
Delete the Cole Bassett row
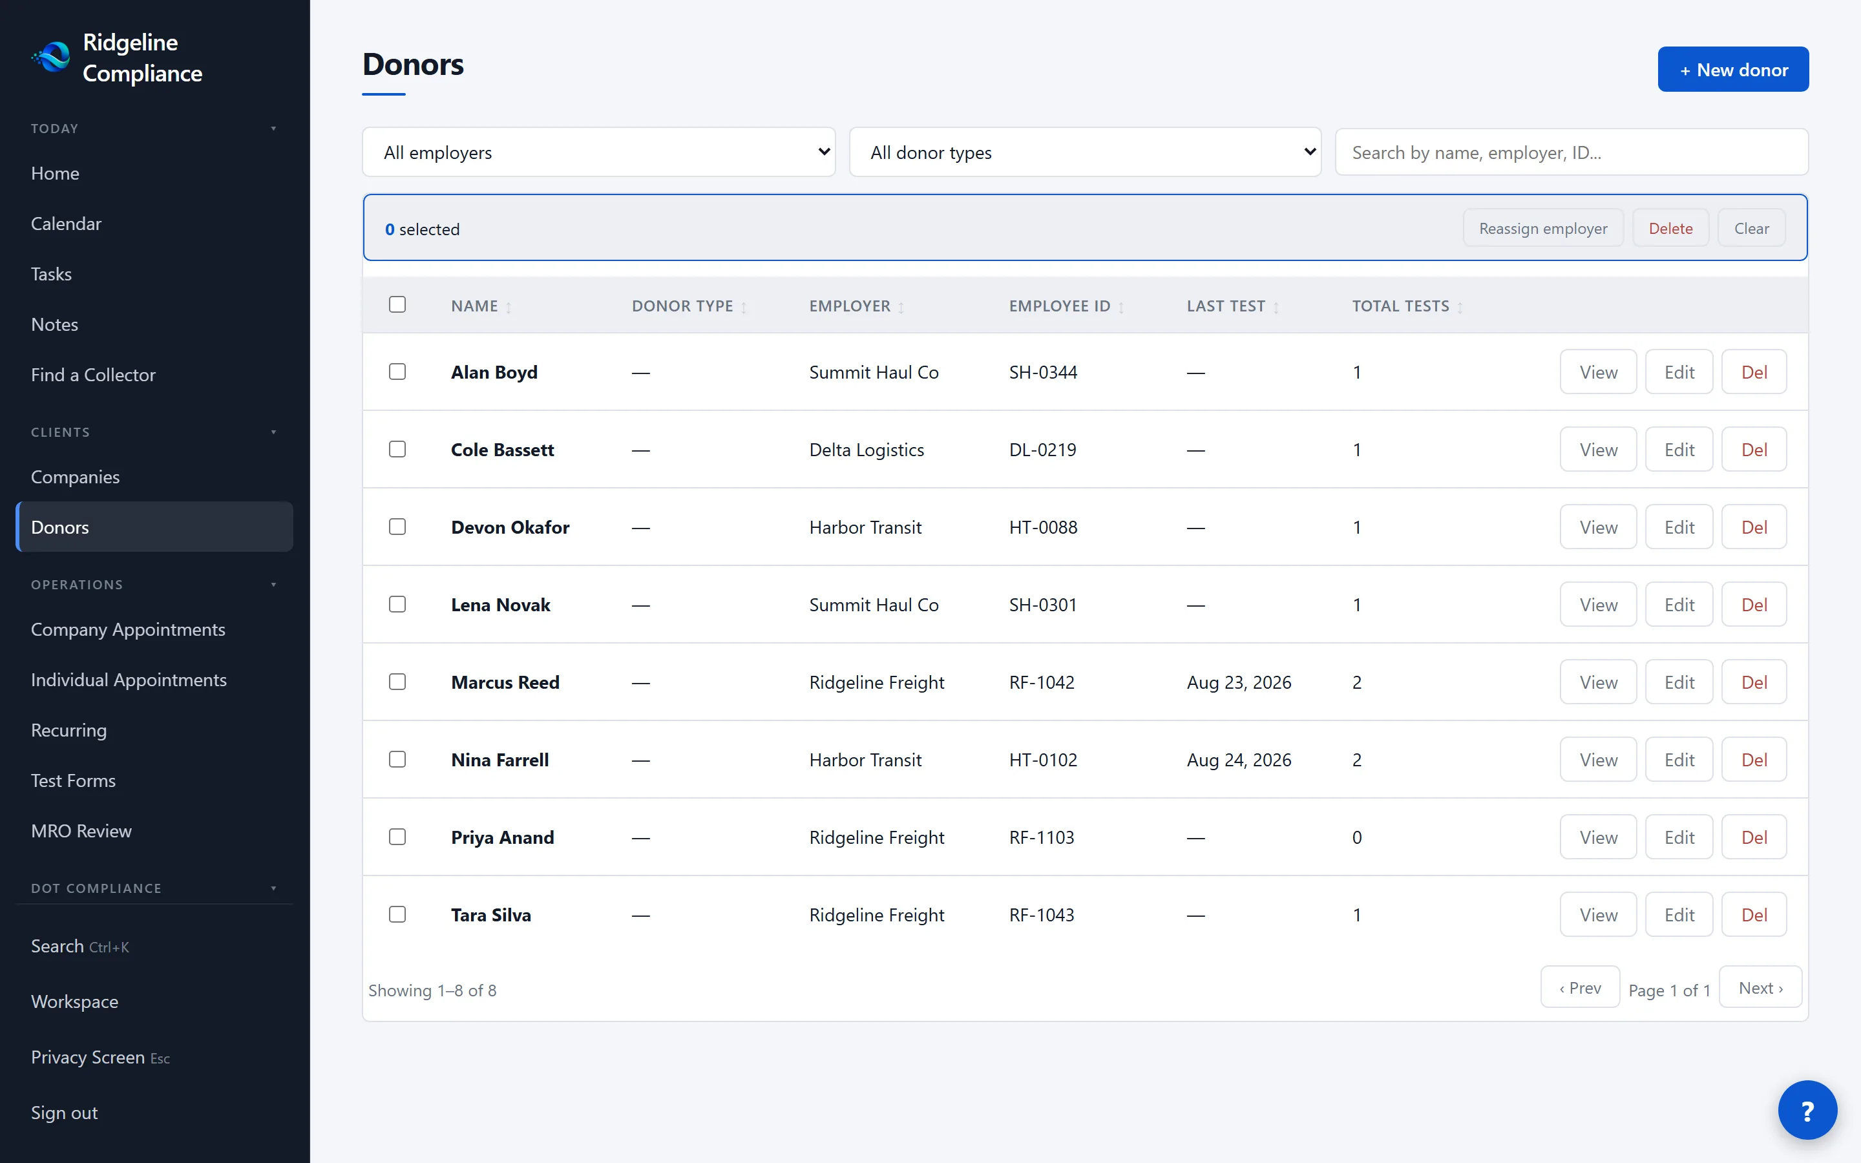pos(1753,449)
